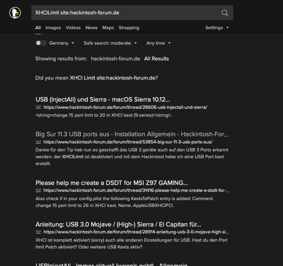The height and width of the screenshot is (266, 283).
Task: Open the Any time filter dropdown
Action: [159, 43]
